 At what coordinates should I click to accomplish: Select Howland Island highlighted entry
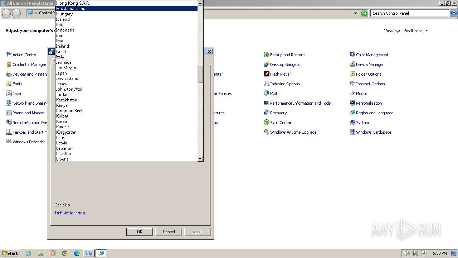click(x=126, y=9)
